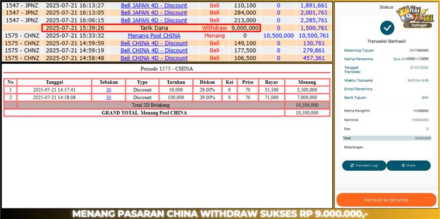Click the Transaksi Lagi button
Screen dimensions: 440x219
coord(364,166)
